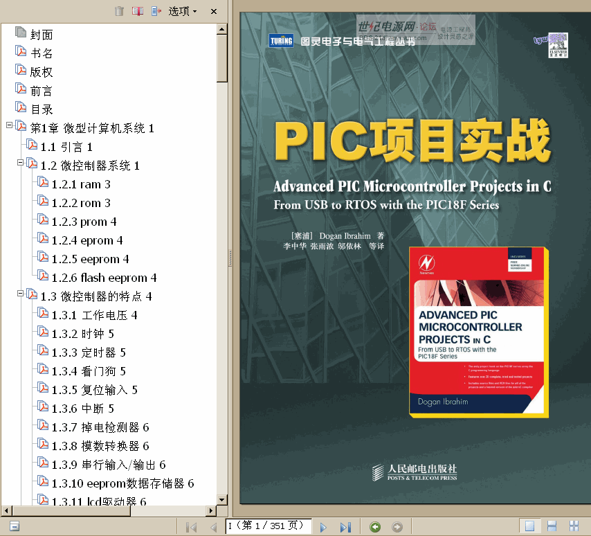The image size is (591, 536).
Task: Open the 选项 options dropdown
Action: tap(183, 11)
